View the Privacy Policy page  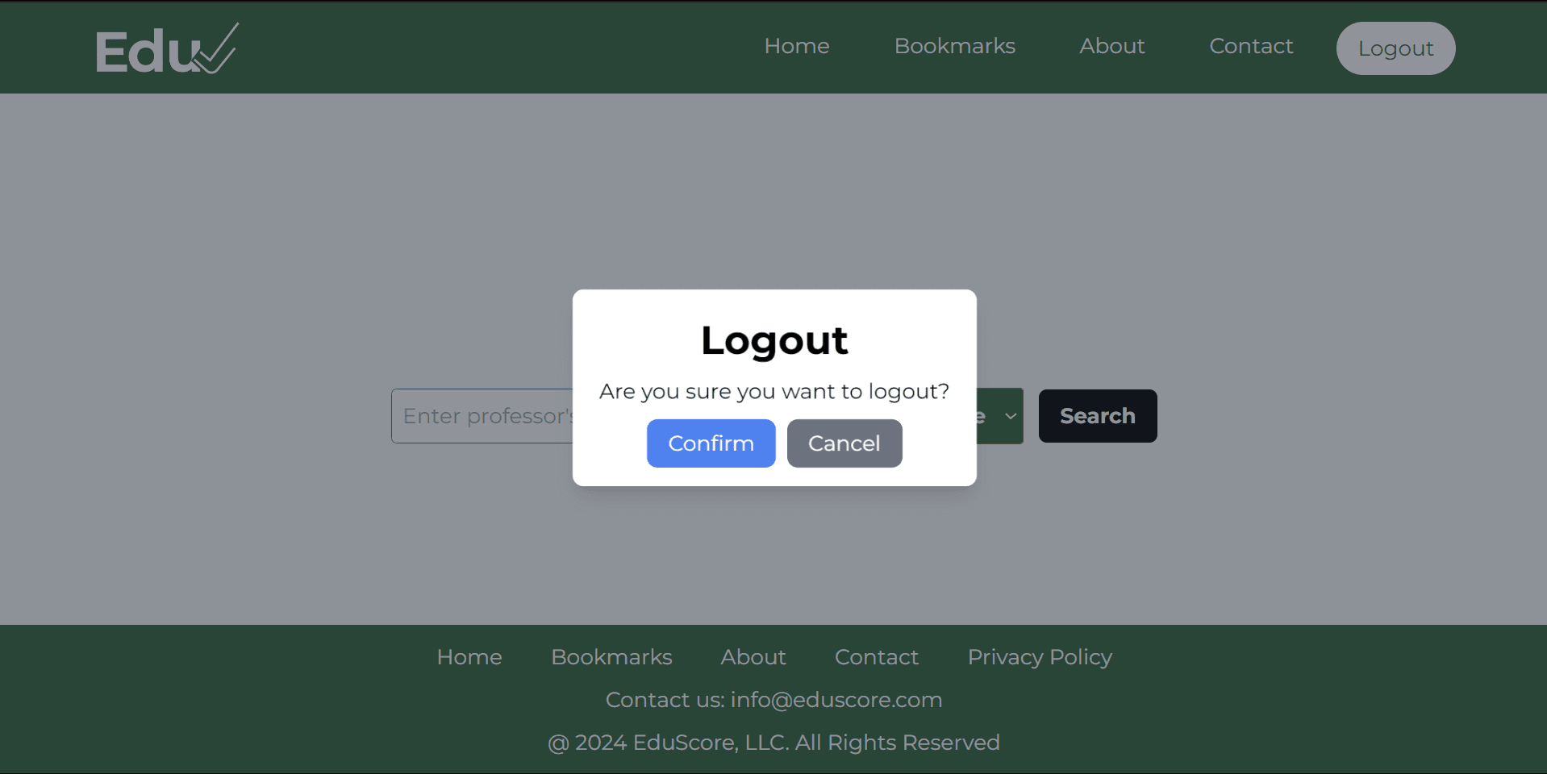[x=1039, y=656]
